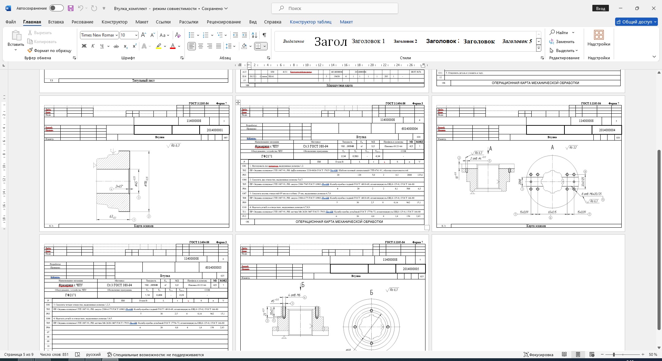The image size is (662, 361).
Task: Click the zoom slider handle
Action: coord(614,354)
